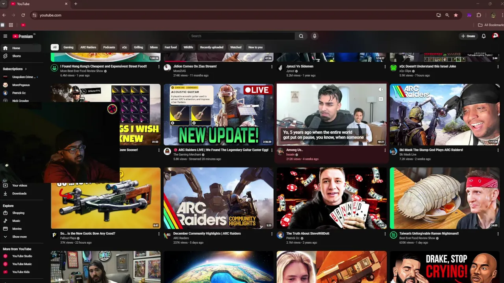Click the browser address bar
This screenshot has width=504, height=283.
tap(232, 15)
